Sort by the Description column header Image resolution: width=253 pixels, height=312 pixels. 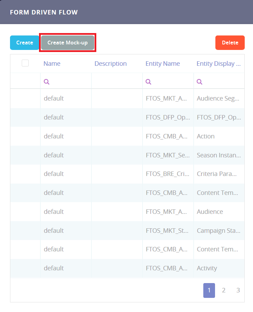pyautogui.click(x=110, y=64)
